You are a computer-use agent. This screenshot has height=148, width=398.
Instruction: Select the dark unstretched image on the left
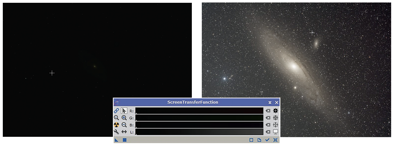point(97,70)
